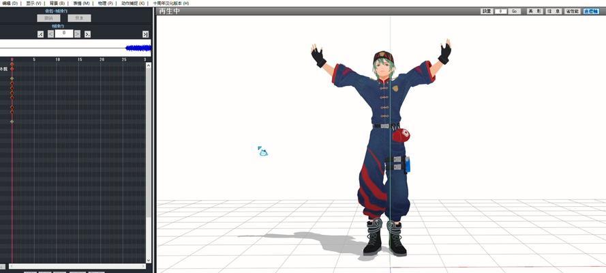Click the undo button under bone frame operations
The height and width of the screenshot is (273, 606).
click(x=48, y=18)
